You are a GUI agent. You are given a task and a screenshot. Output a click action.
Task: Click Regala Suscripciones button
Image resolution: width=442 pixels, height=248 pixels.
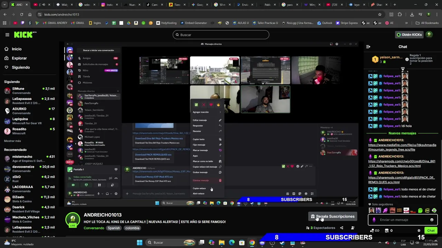coord(333,216)
